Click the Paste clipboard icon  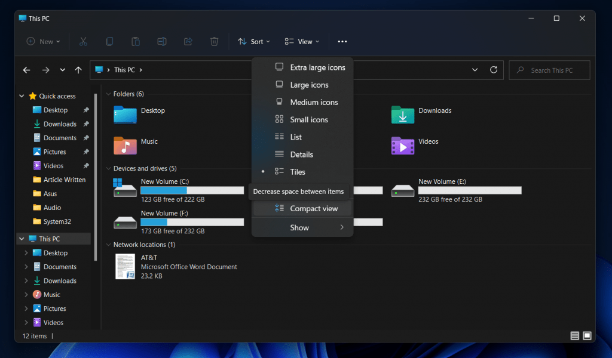(136, 42)
